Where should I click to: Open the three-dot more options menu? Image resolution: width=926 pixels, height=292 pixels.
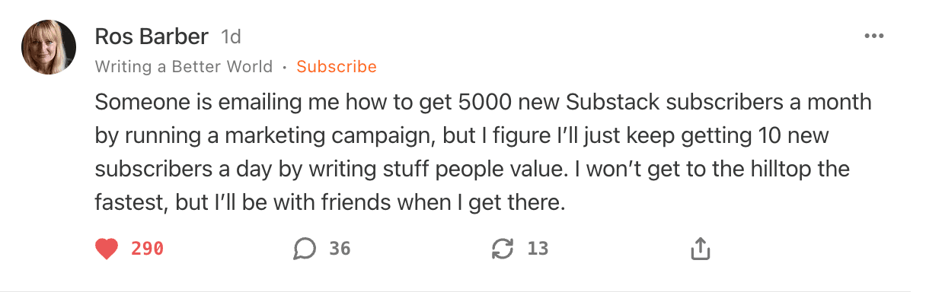pos(873,36)
